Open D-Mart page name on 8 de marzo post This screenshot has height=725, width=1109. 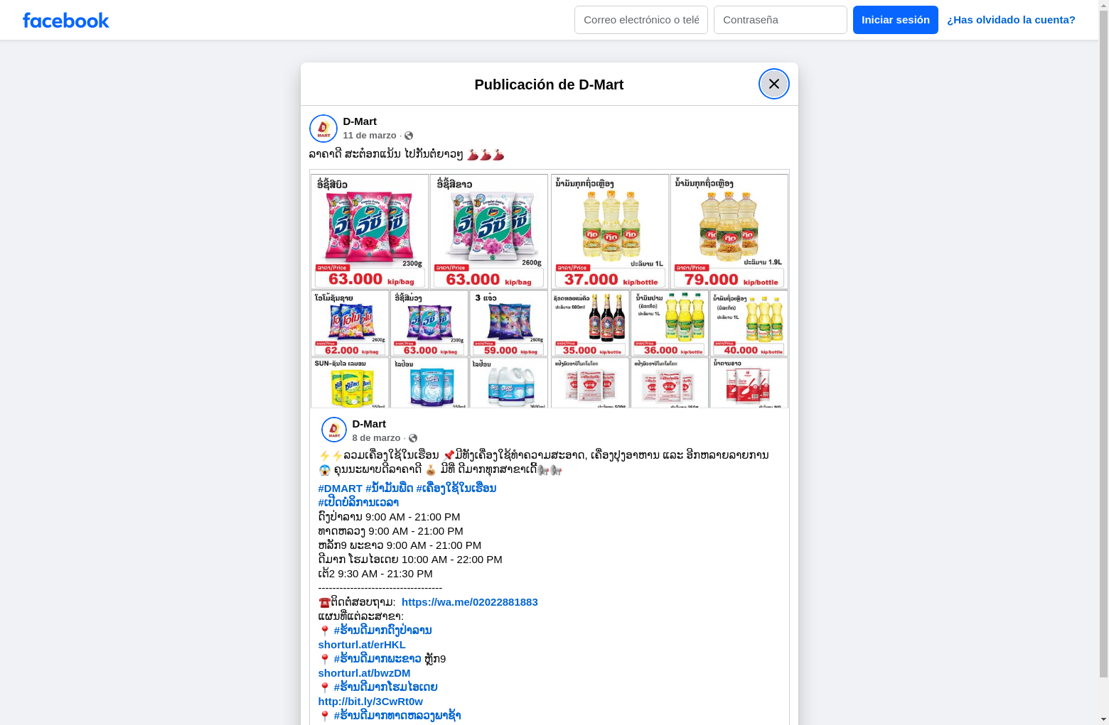pos(369,424)
